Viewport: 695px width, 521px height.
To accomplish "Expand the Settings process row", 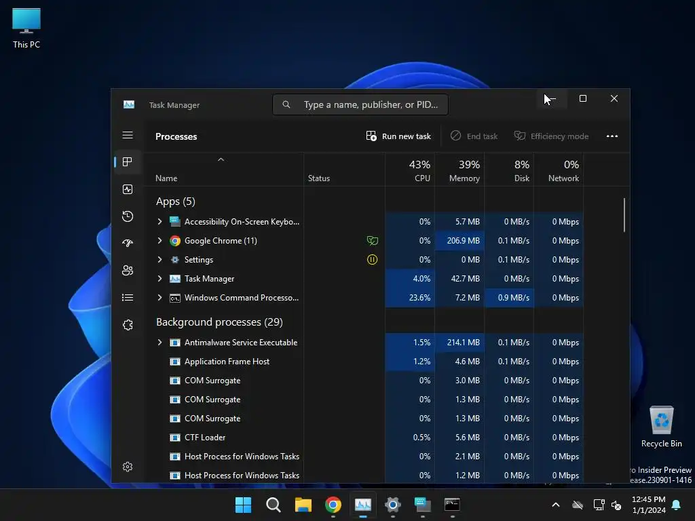I will tap(160, 260).
